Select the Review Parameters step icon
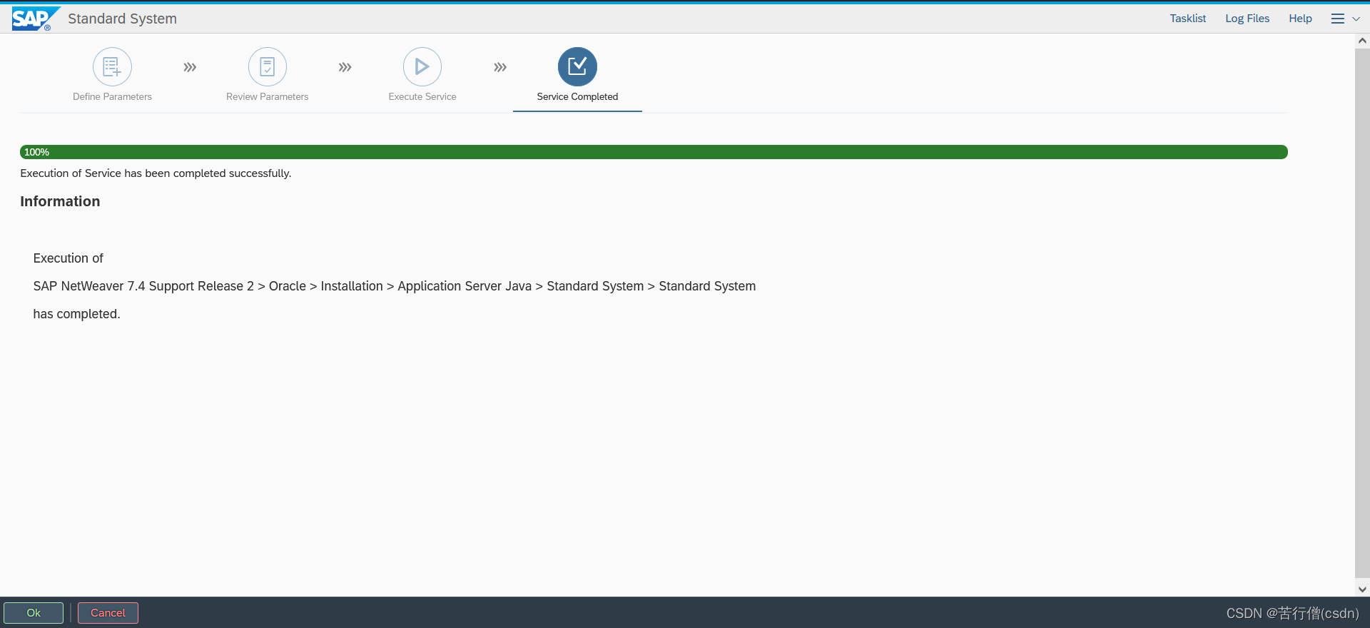1370x628 pixels. pyautogui.click(x=268, y=66)
